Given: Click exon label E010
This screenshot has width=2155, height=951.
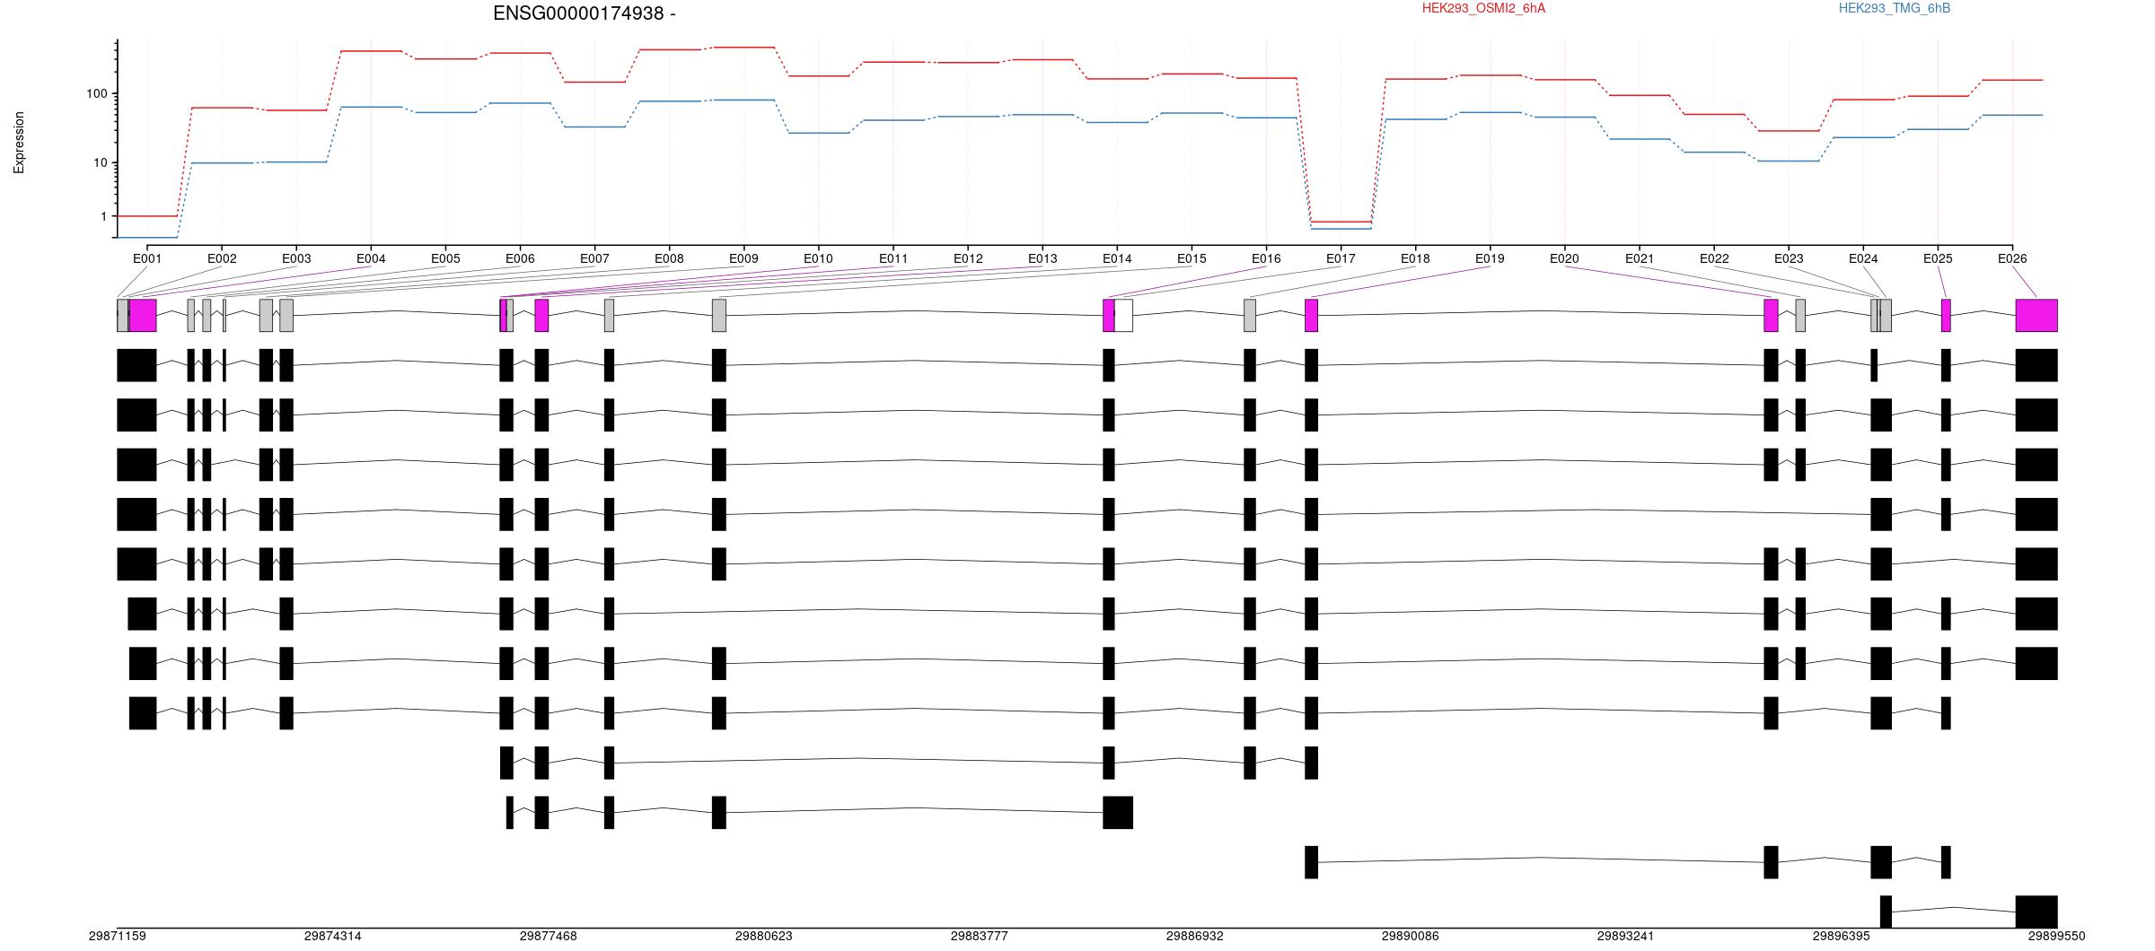Looking at the screenshot, I should point(818,258).
